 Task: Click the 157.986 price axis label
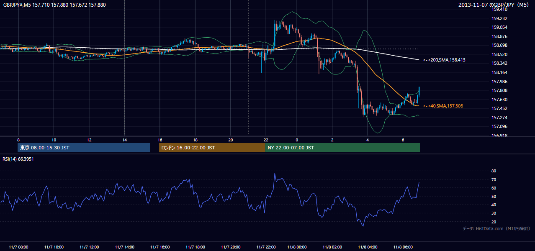pyautogui.click(x=499, y=82)
